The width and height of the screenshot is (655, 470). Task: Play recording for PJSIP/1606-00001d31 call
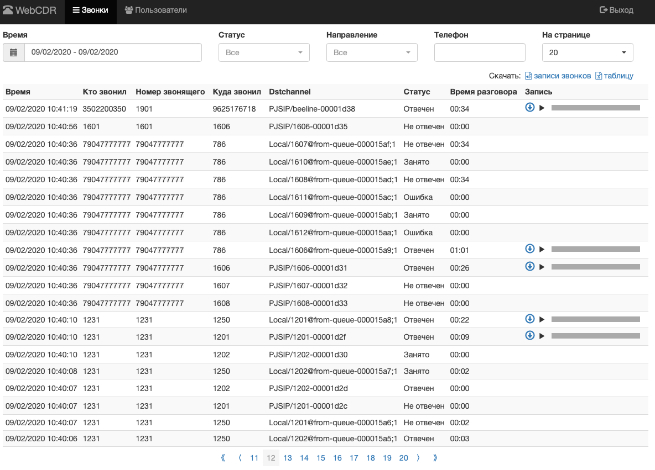(542, 267)
